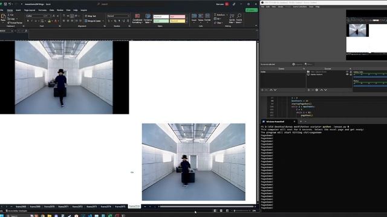Click the green Share button in Excel

coord(252,10)
